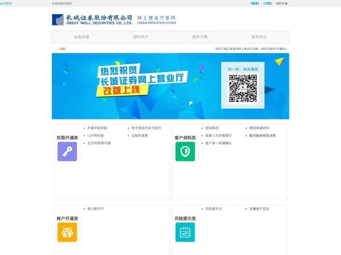
Task: Click the ipv6访问 link
Action: [x=6, y=3]
